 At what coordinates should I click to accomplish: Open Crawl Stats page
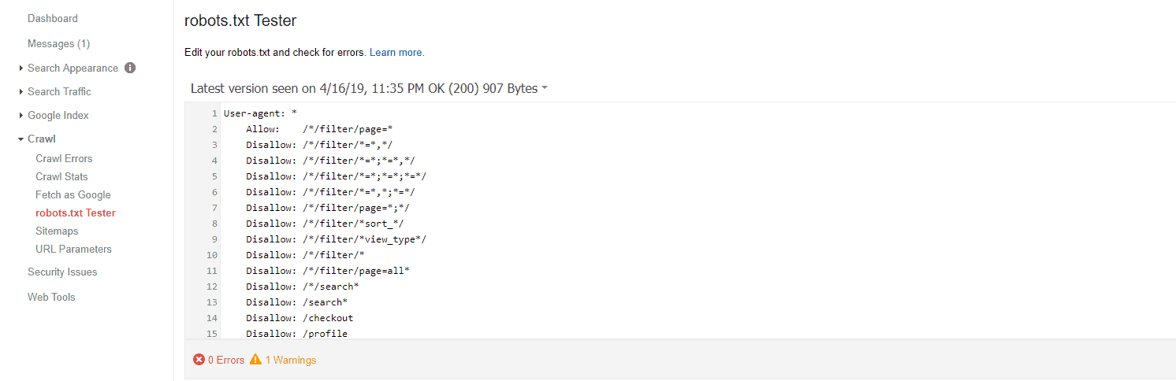tap(61, 176)
